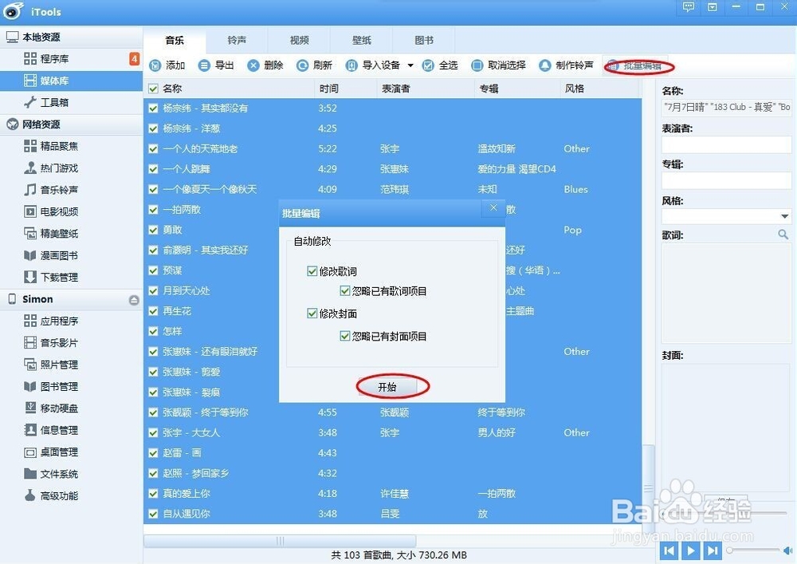
Task: Open 热门游戏 in the sidebar
Action: (71, 168)
